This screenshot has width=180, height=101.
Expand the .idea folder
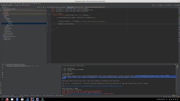[x=4, y=12]
